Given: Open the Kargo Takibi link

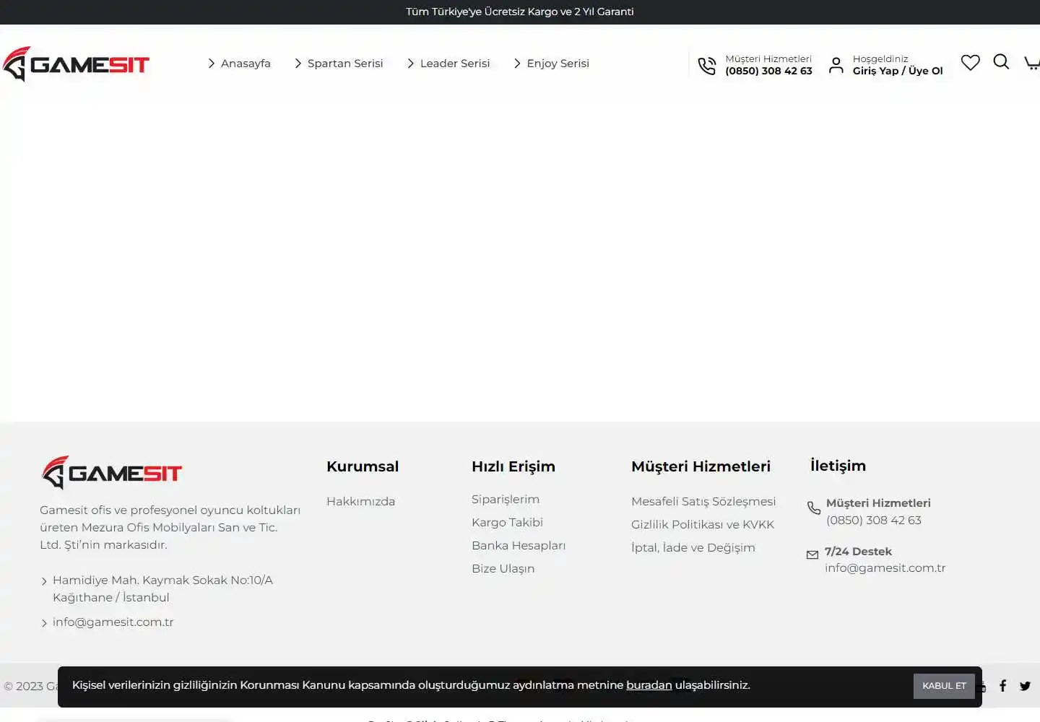Looking at the screenshot, I should tap(507, 522).
